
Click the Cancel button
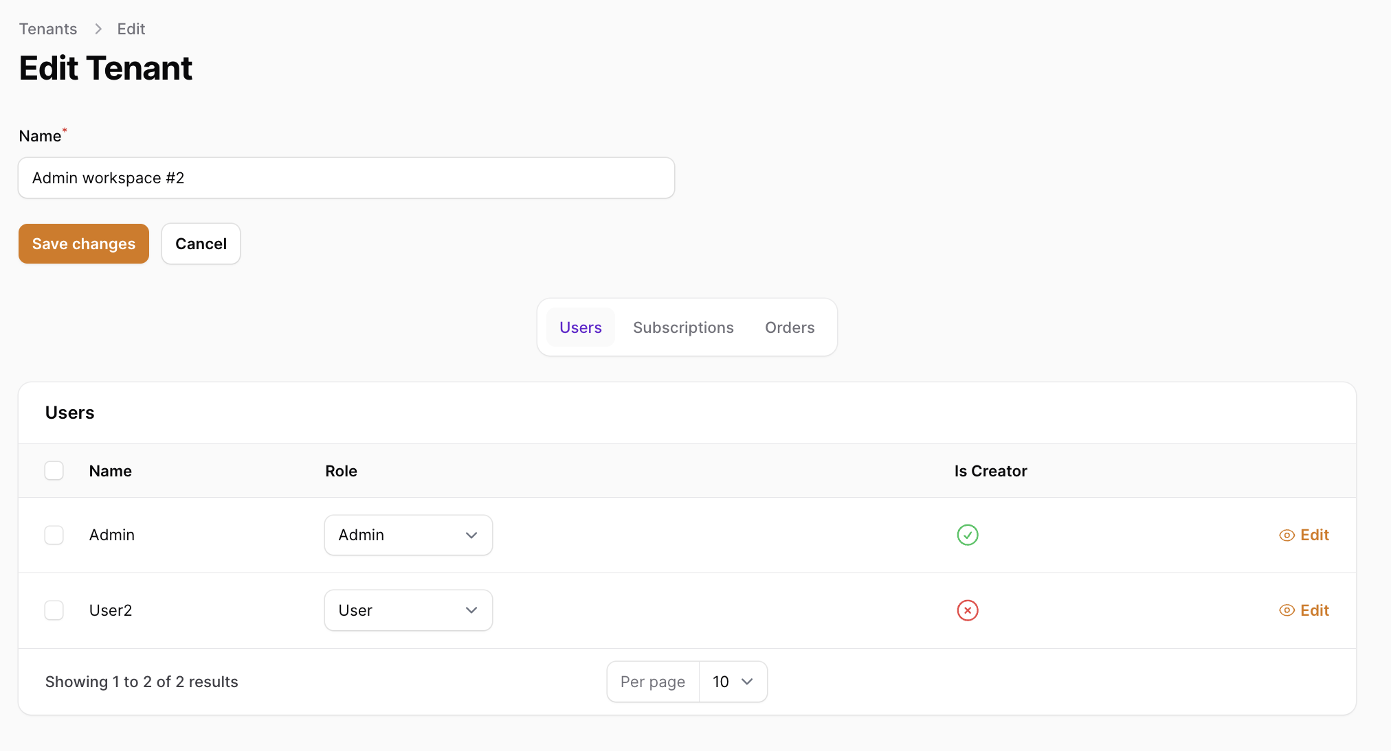tap(201, 243)
